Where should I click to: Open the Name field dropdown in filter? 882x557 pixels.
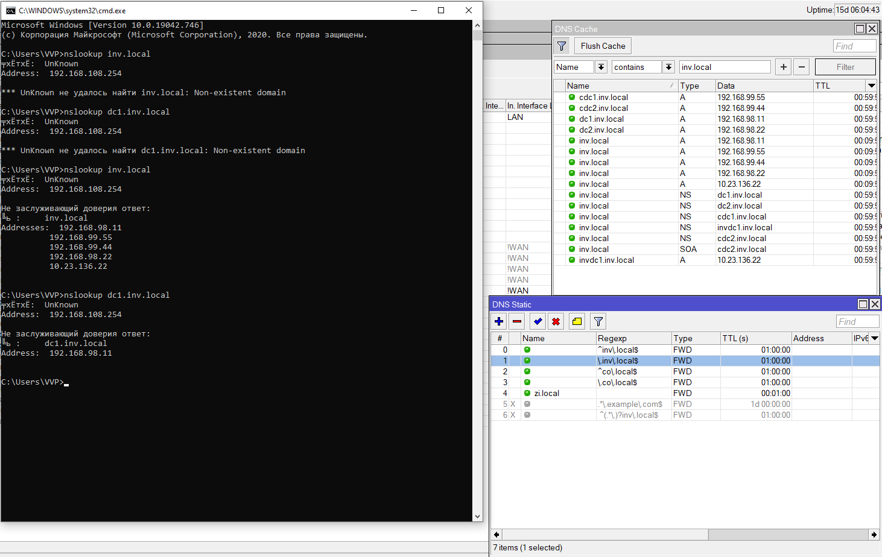tap(601, 67)
